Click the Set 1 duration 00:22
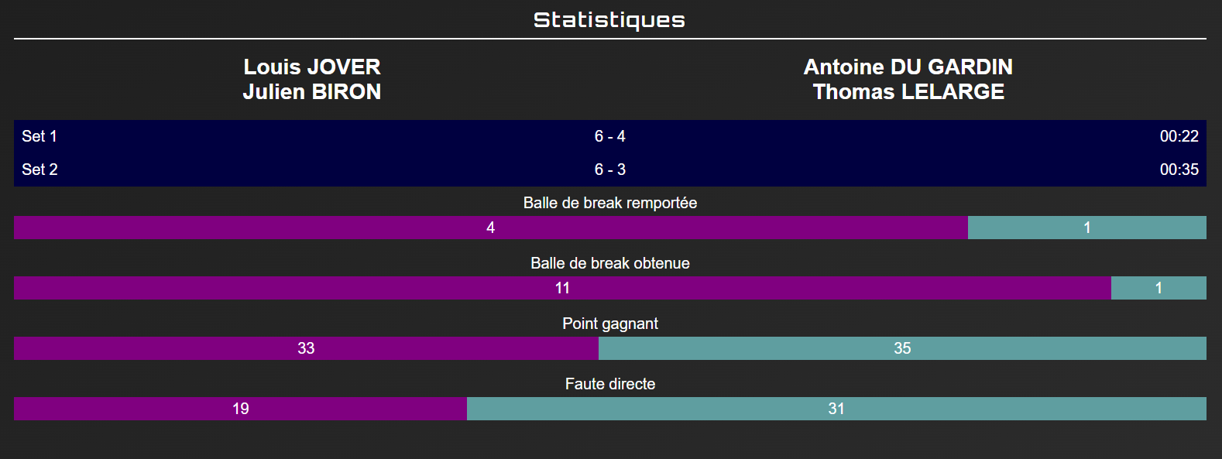 point(1179,136)
